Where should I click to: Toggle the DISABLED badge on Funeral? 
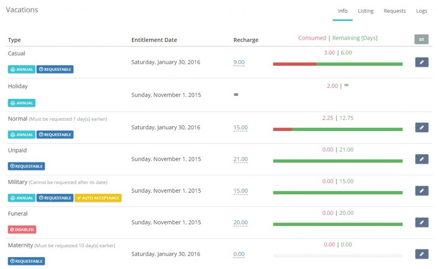(22, 229)
